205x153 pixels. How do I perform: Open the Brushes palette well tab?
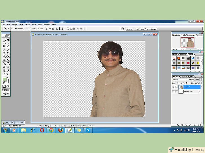(130, 29)
